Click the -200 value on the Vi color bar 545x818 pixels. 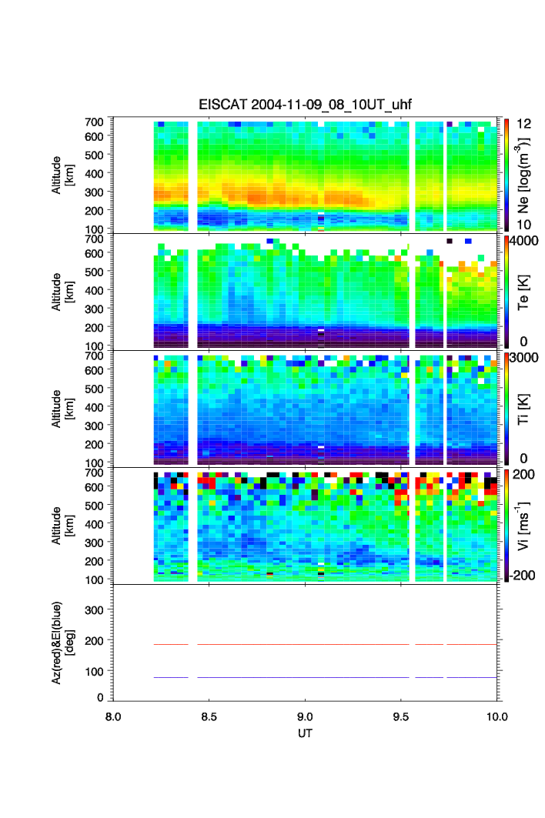pyautogui.click(x=527, y=576)
